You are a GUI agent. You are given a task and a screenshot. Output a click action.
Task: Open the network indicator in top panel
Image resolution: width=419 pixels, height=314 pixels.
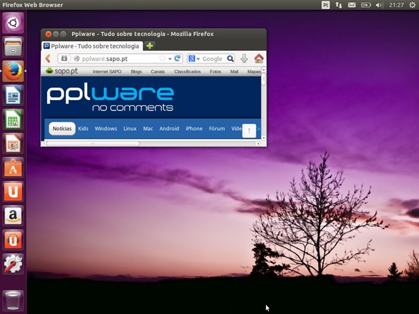tap(338, 5)
